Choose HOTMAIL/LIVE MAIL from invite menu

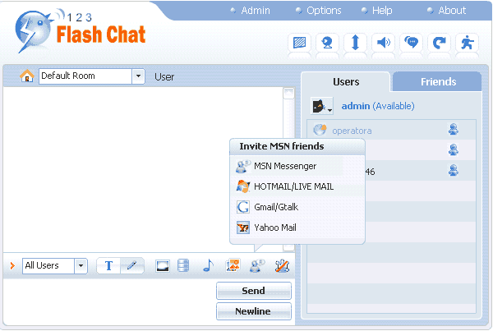coord(297,186)
